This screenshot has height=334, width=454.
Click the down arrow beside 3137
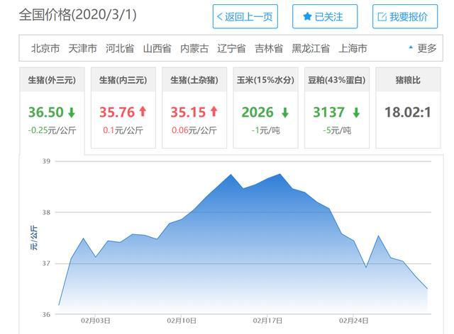coord(356,113)
